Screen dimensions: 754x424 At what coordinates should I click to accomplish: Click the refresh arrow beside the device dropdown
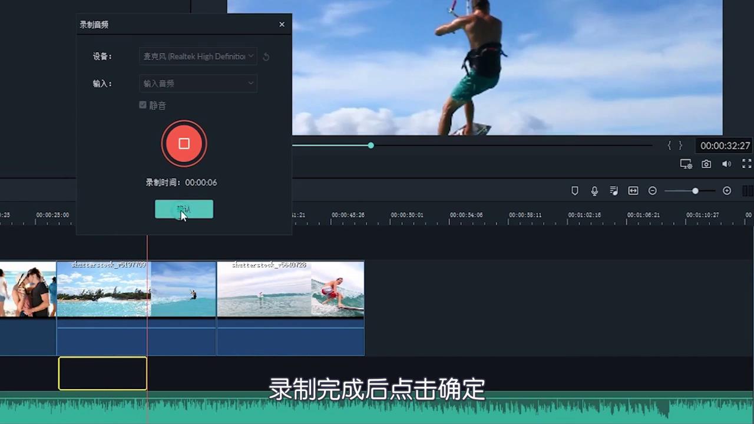pyautogui.click(x=266, y=56)
